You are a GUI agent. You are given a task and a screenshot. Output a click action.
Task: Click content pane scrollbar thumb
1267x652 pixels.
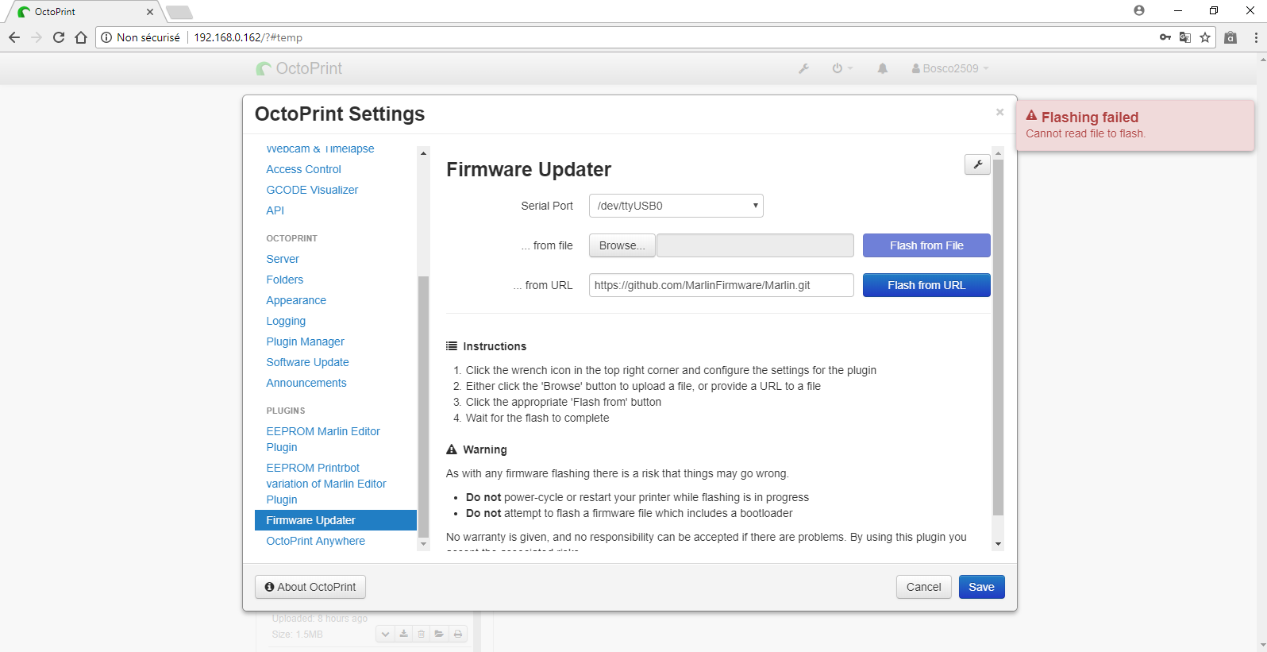point(998,338)
